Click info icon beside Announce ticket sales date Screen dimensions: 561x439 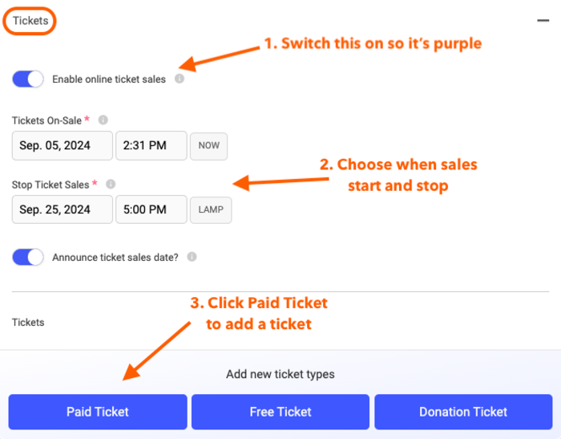pos(192,257)
